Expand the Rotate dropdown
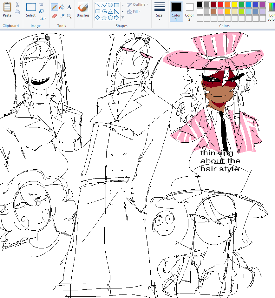 point(45,18)
